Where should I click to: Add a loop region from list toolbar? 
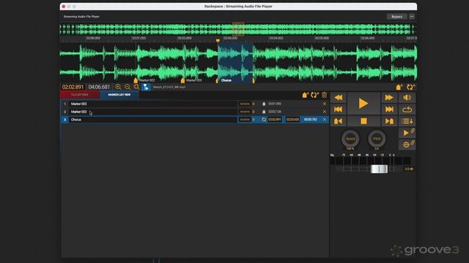click(314, 95)
